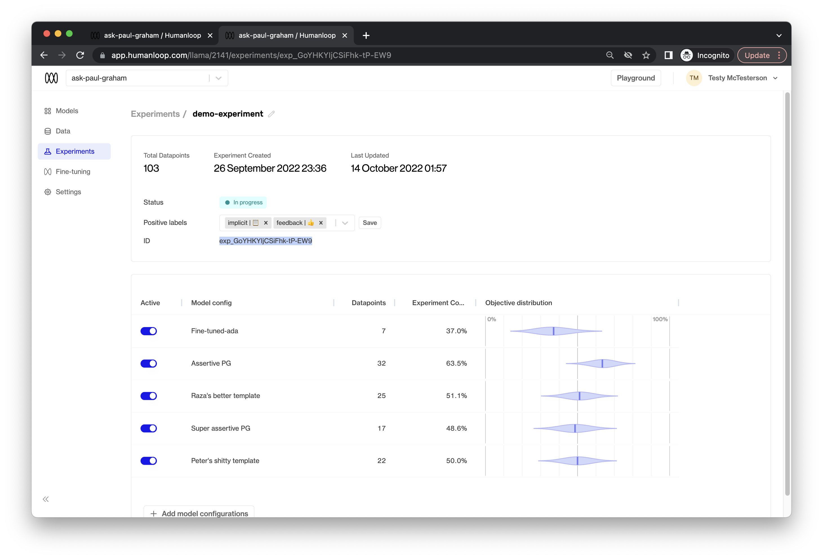Toggle off Raza's better template
Image resolution: width=823 pixels, height=559 pixels.
point(149,396)
